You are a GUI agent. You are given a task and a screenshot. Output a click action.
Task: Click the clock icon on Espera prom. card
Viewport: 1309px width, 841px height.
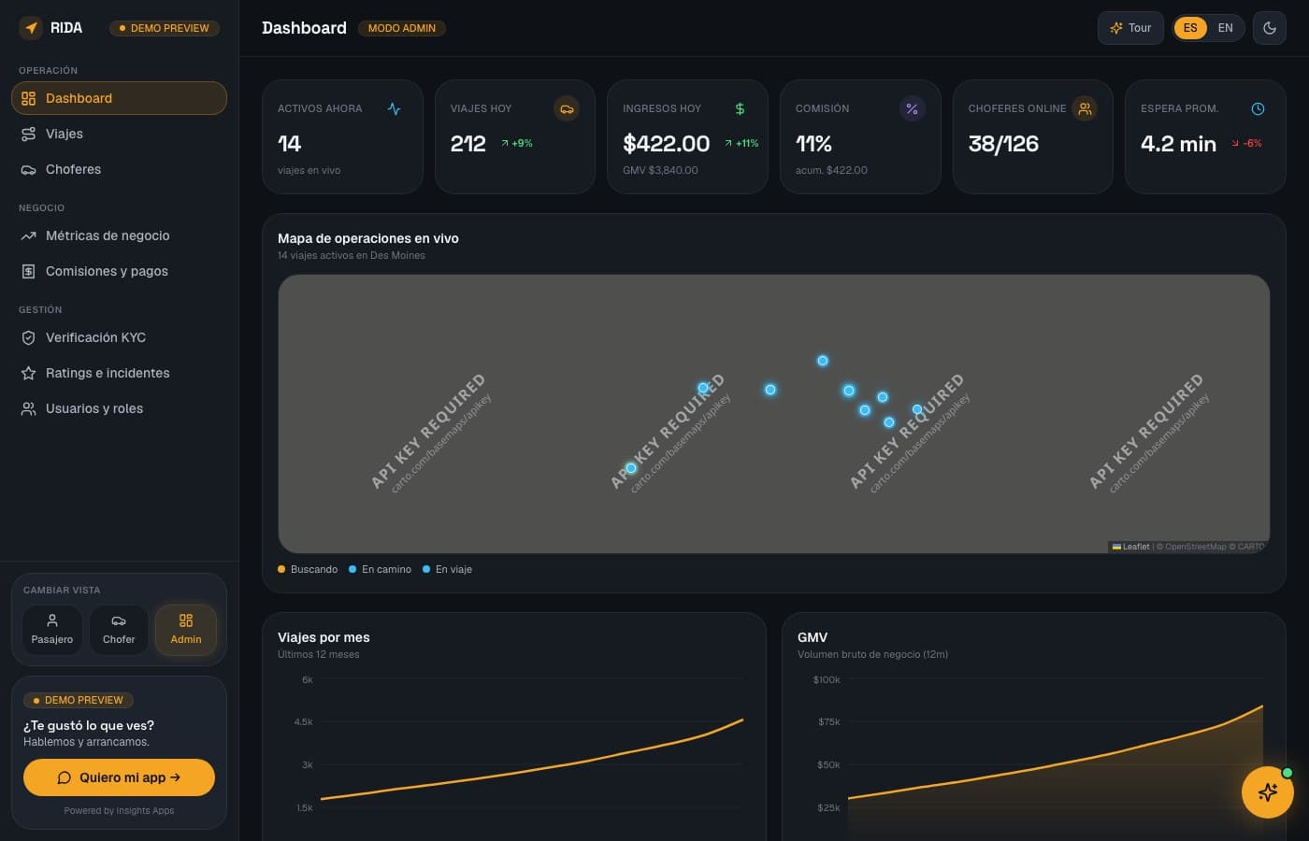point(1258,108)
